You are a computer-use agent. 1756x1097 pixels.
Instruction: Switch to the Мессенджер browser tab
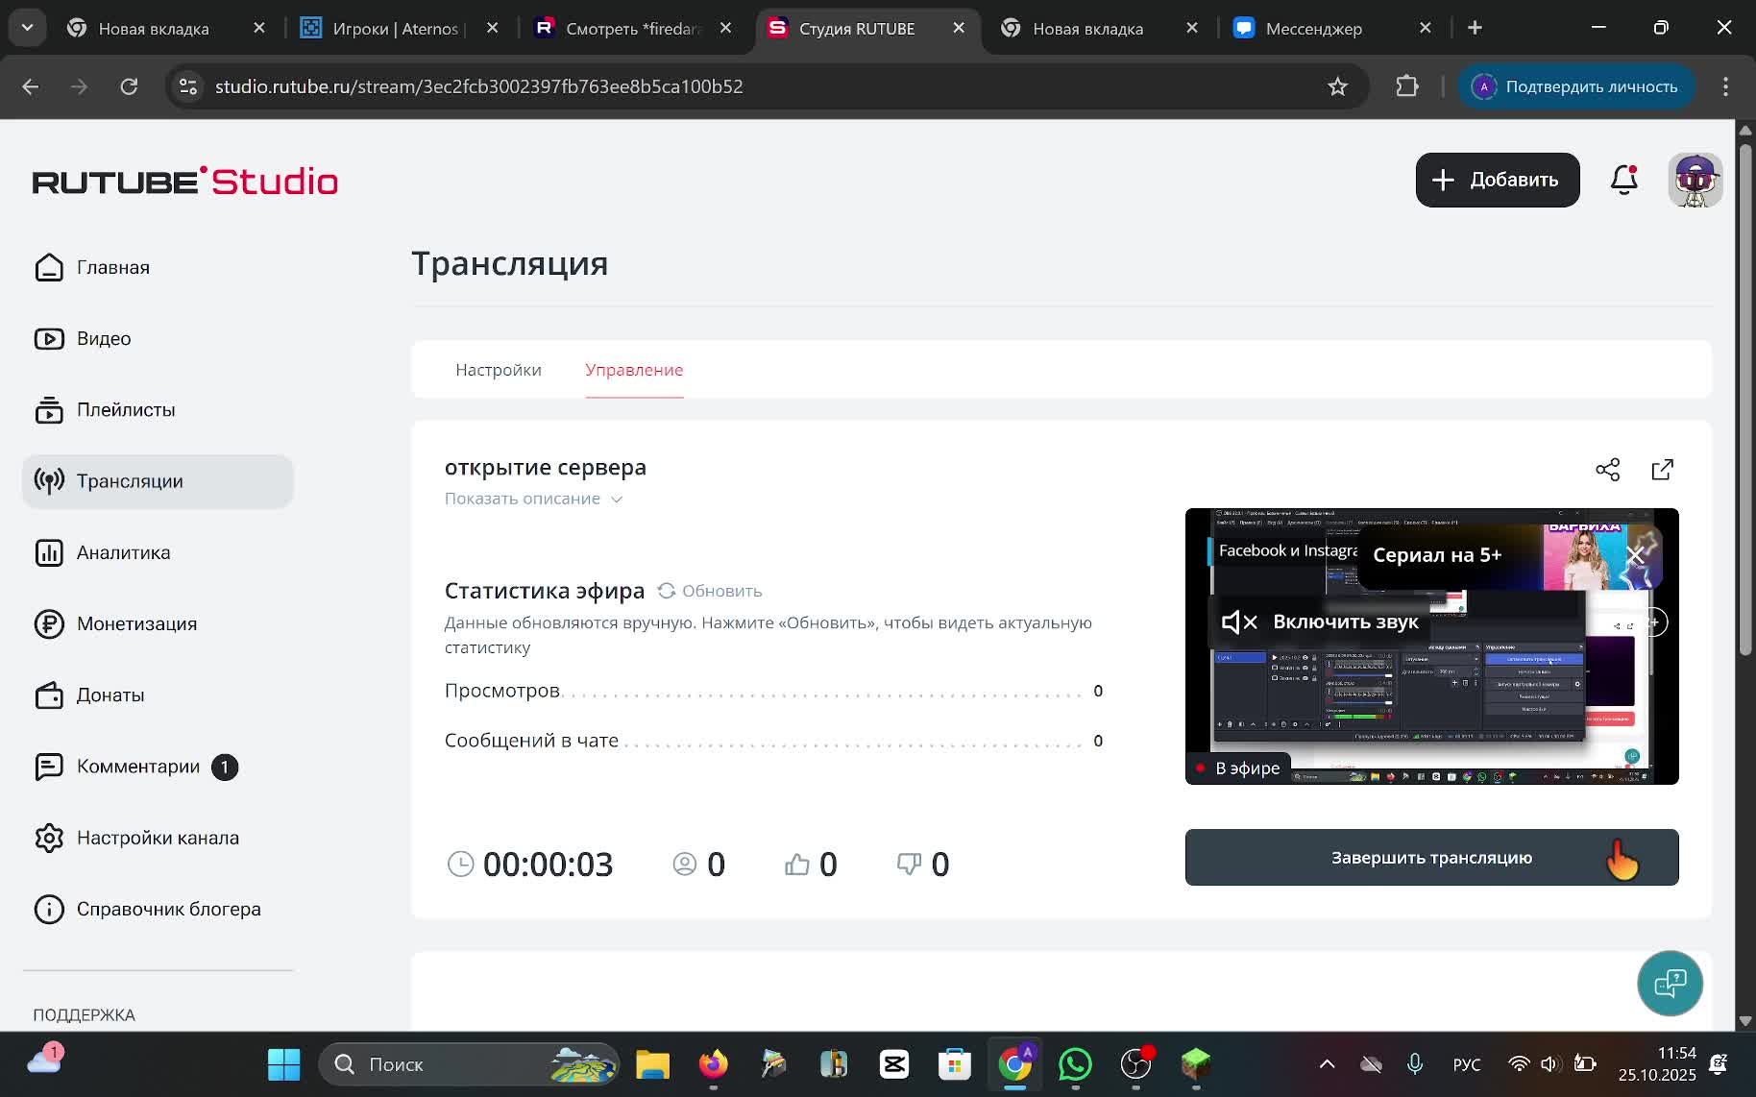click(x=1314, y=28)
